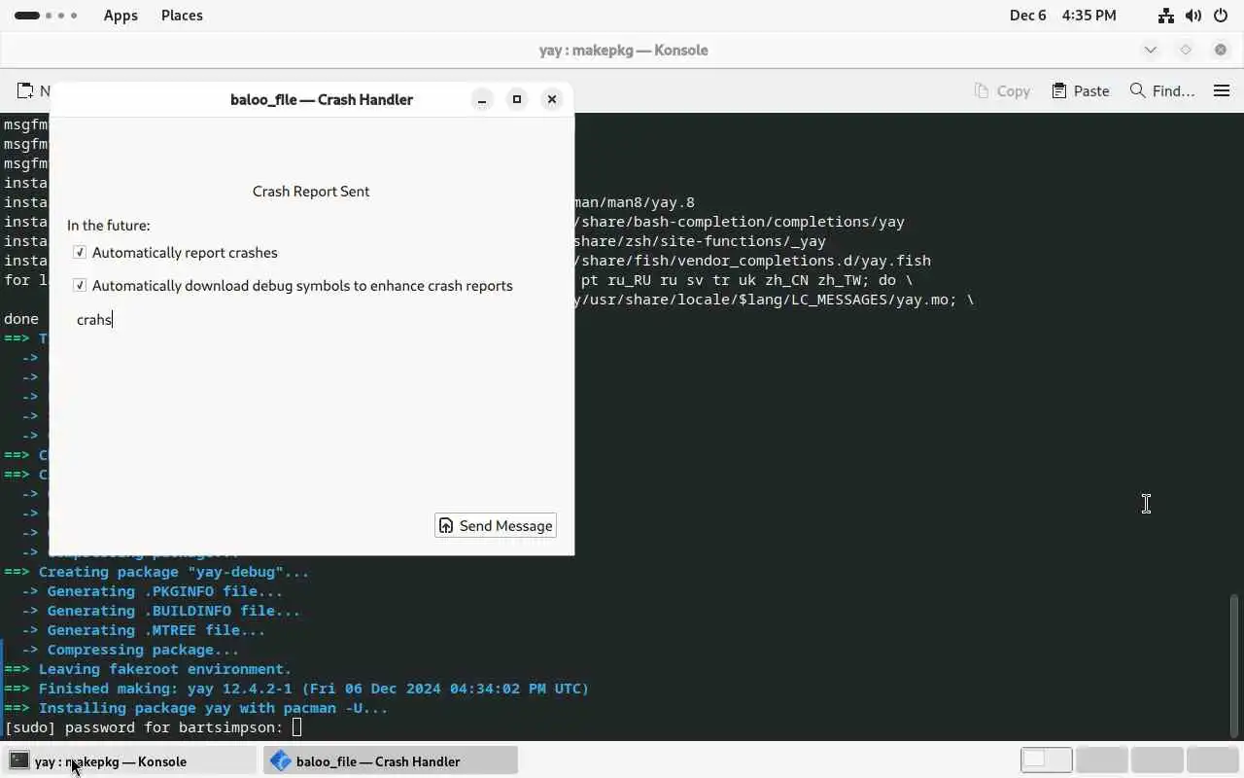The height and width of the screenshot is (778, 1244).
Task: Click the Konsole title bar dropdown chevron
Action: pyautogui.click(x=1151, y=50)
